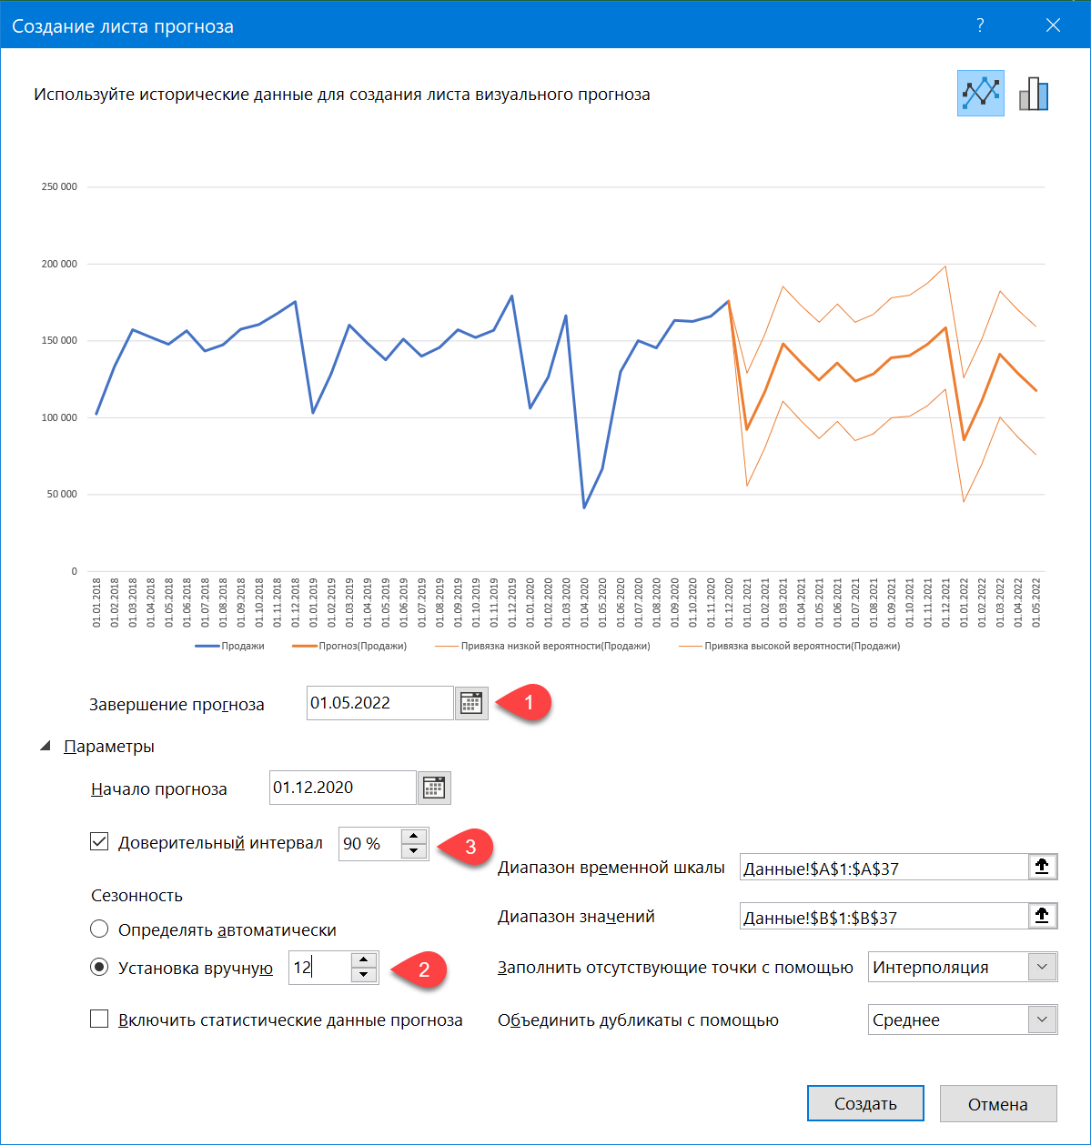Increase the manual seasonality value

(364, 960)
